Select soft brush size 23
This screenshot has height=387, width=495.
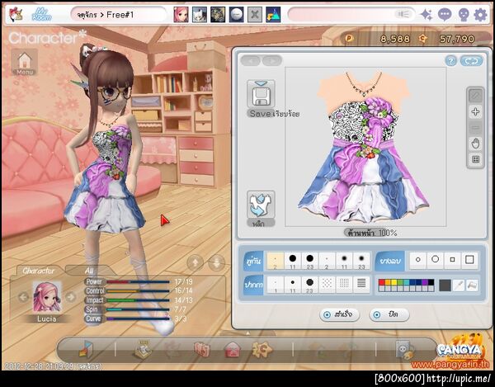(361, 261)
